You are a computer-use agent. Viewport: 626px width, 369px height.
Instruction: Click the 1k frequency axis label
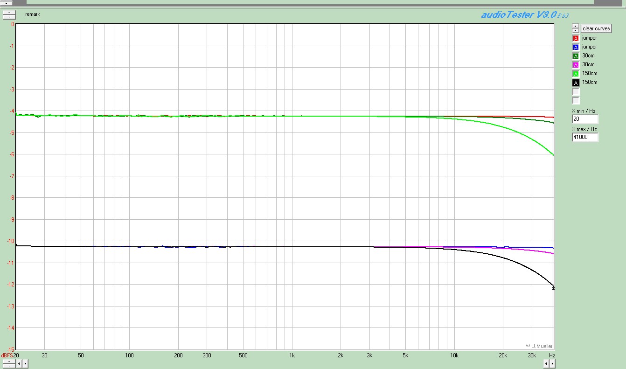click(x=292, y=355)
